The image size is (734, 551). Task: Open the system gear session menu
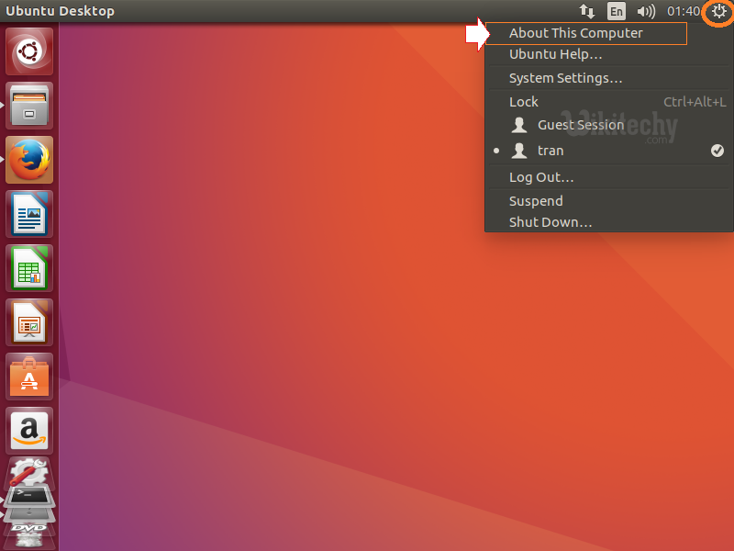[718, 12]
